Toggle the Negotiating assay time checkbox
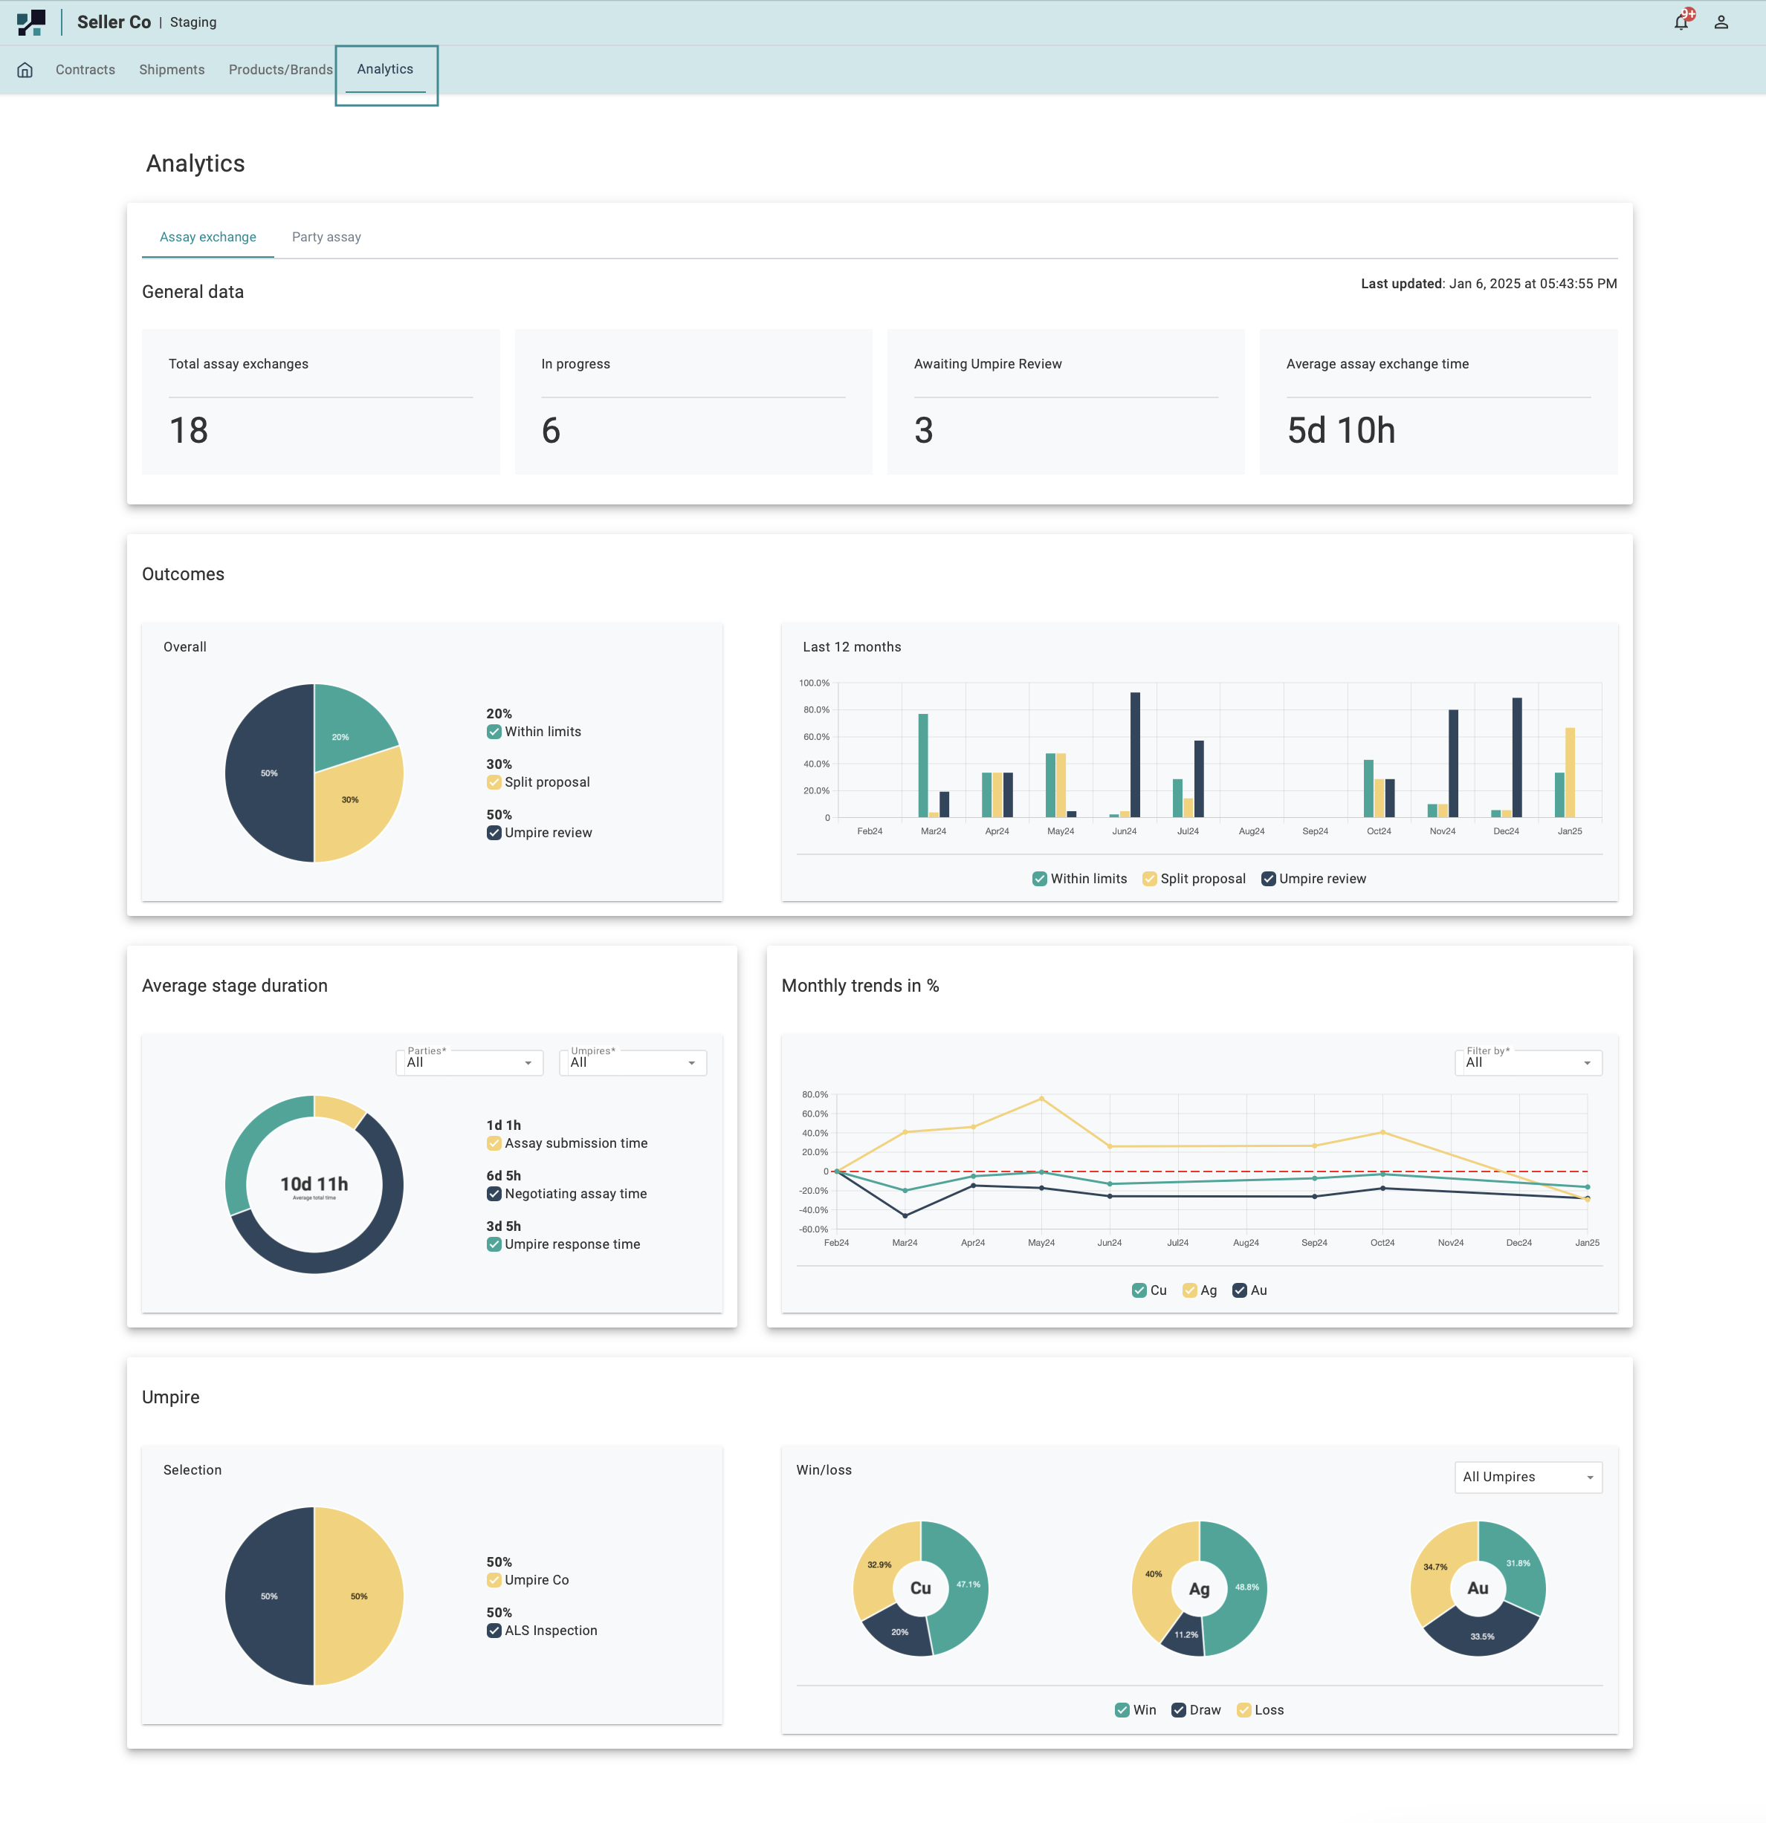 click(x=494, y=1193)
